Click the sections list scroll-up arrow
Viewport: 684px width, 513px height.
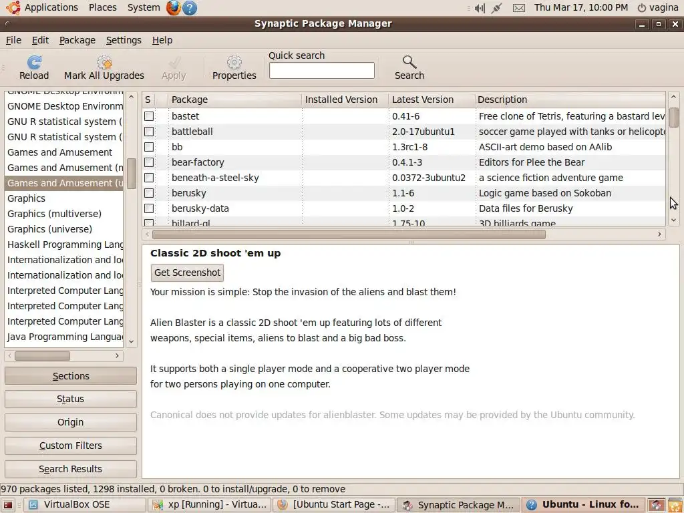(x=132, y=96)
